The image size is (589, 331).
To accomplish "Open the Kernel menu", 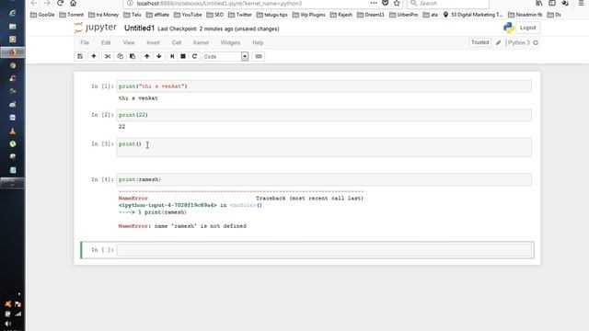I will [x=201, y=43].
